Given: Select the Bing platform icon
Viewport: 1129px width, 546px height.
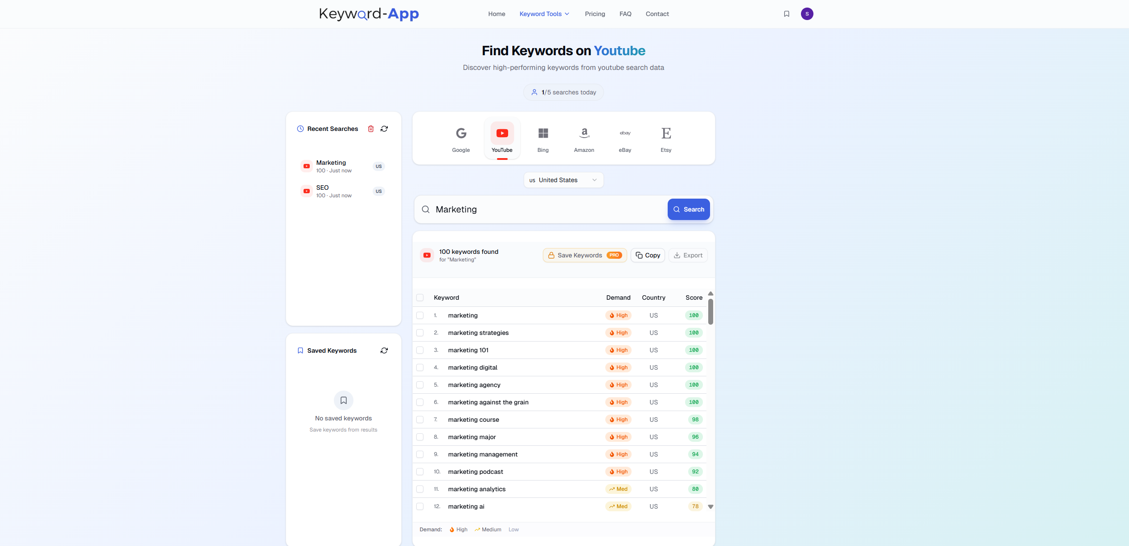Looking at the screenshot, I should [x=543, y=133].
